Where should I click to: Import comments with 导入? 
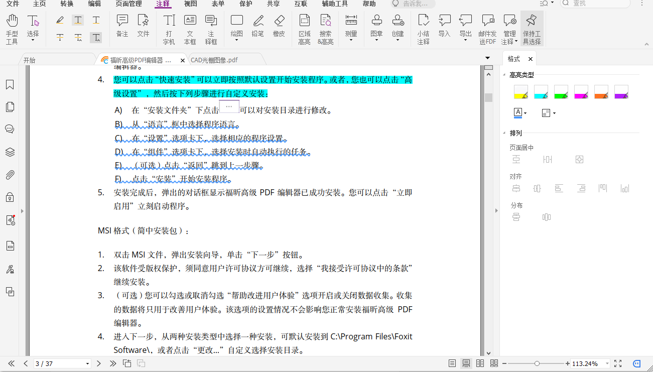[x=444, y=26]
